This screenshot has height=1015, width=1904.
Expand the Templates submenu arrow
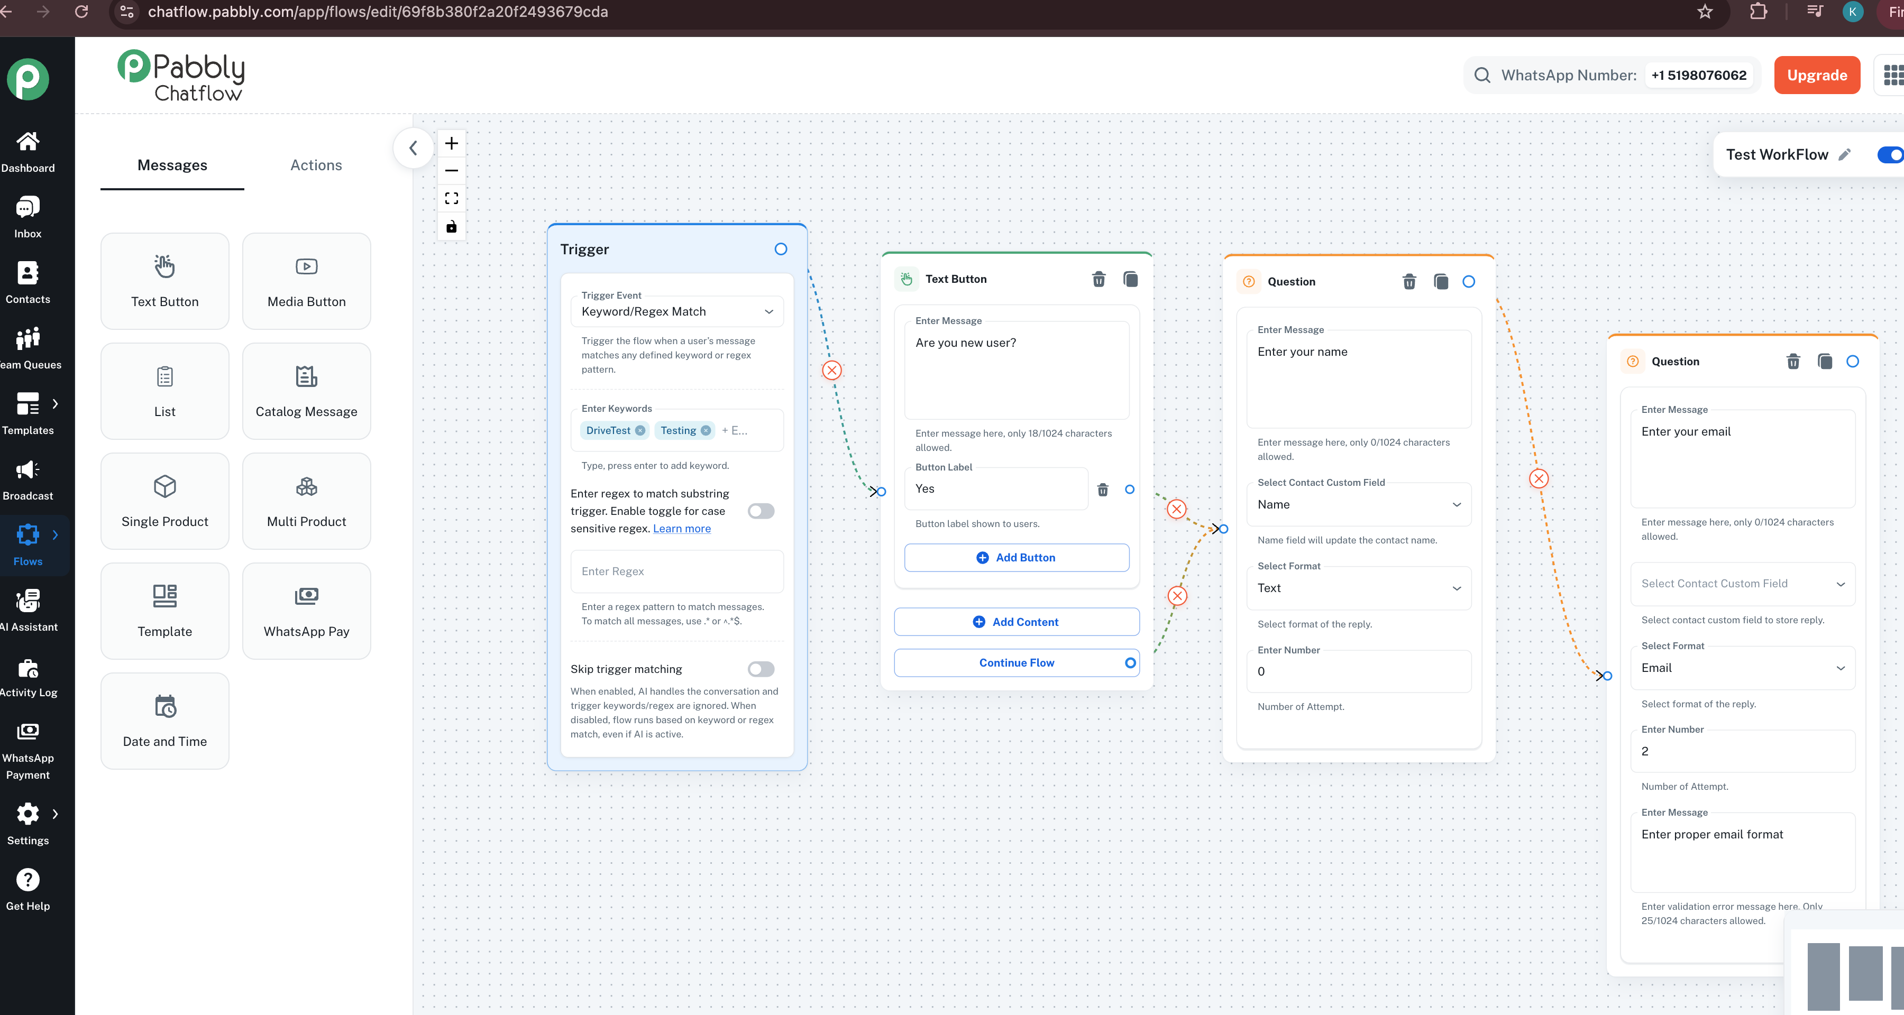click(x=54, y=403)
